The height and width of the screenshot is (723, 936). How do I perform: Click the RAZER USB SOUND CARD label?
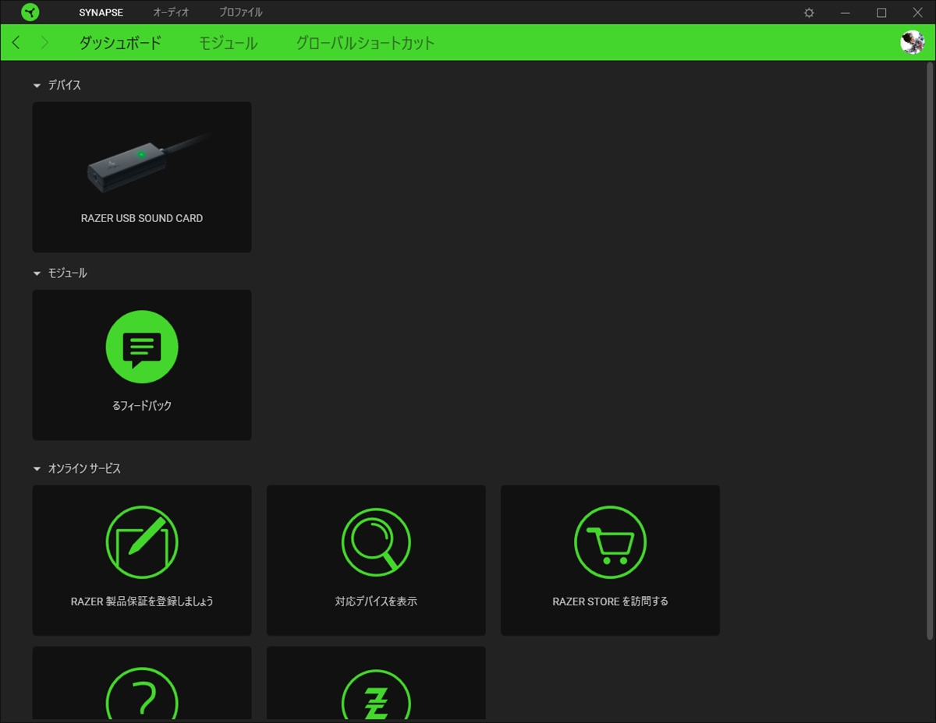(142, 218)
